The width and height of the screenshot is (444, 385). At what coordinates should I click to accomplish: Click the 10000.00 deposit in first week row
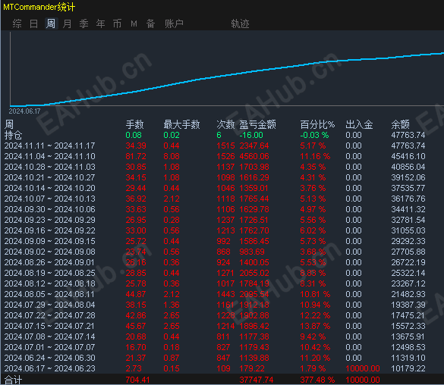point(363,368)
